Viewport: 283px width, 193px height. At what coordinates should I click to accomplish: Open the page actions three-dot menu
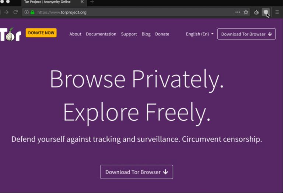238,12
